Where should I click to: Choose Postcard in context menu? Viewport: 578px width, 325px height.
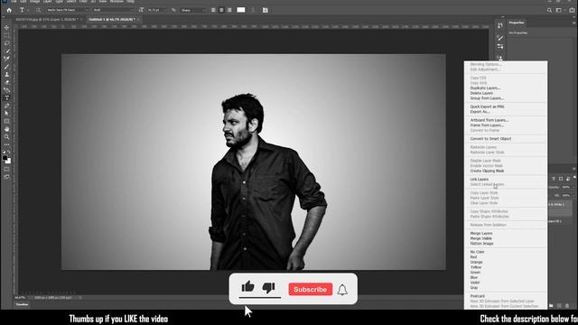(x=478, y=296)
